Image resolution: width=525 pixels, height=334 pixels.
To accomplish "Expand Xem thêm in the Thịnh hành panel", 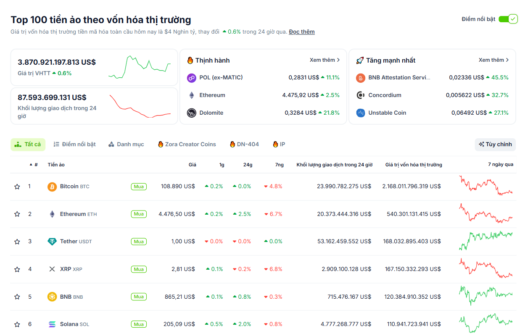I will [324, 60].
